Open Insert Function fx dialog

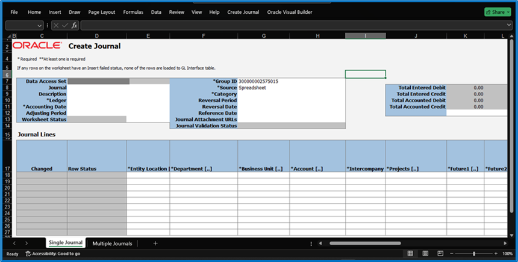pos(74,25)
